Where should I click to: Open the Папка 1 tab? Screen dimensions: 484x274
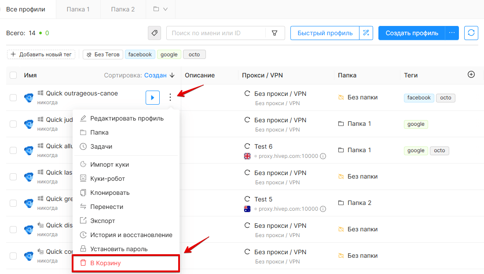click(x=78, y=9)
